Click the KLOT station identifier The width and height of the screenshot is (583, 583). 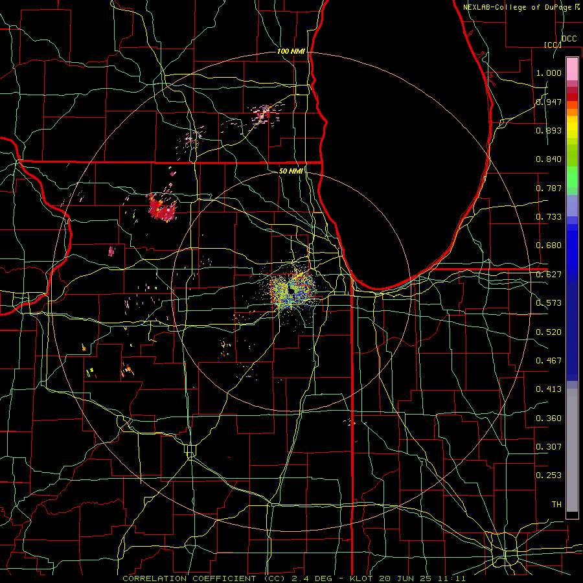(x=361, y=578)
